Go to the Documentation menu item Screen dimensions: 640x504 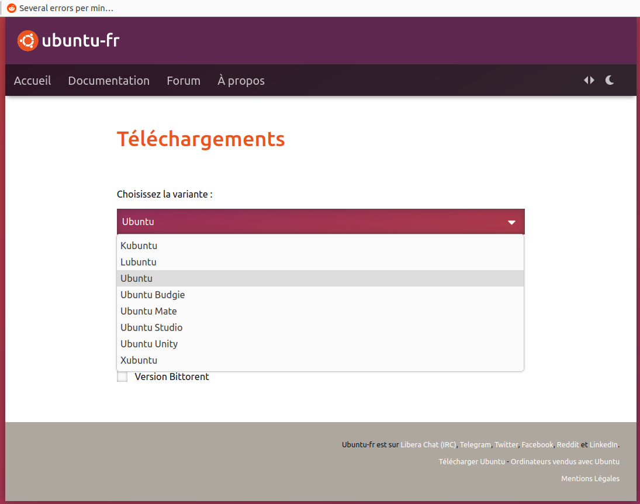pyautogui.click(x=109, y=81)
